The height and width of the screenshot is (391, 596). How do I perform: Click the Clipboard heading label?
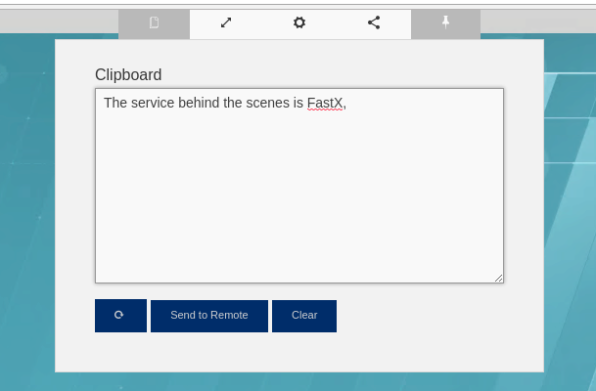[128, 75]
